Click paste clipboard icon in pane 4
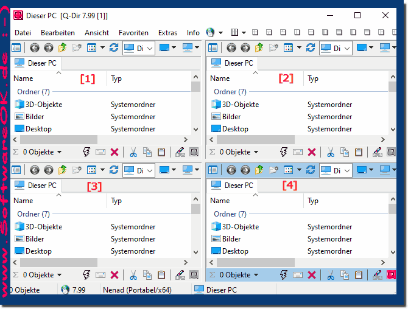Screen dimensions: 408x309 (359, 275)
